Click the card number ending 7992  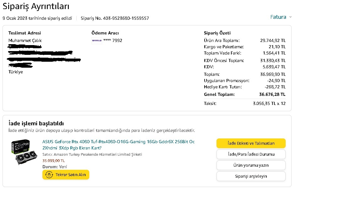click(113, 40)
